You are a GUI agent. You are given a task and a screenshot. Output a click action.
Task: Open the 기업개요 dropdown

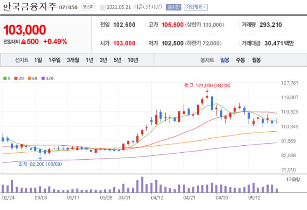195,7
